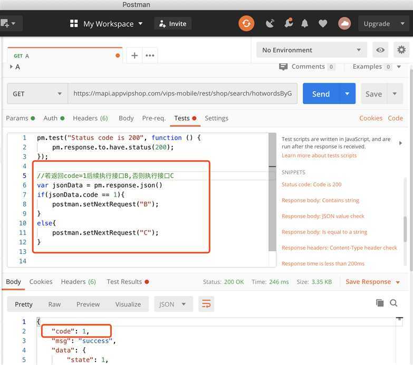Open the response Cookies tab
413x365 pixels.
point(41,282)
